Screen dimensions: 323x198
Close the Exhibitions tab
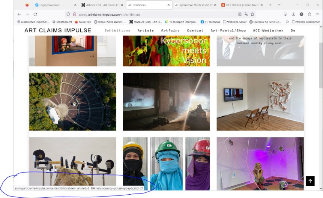click(x=168, y=5)
